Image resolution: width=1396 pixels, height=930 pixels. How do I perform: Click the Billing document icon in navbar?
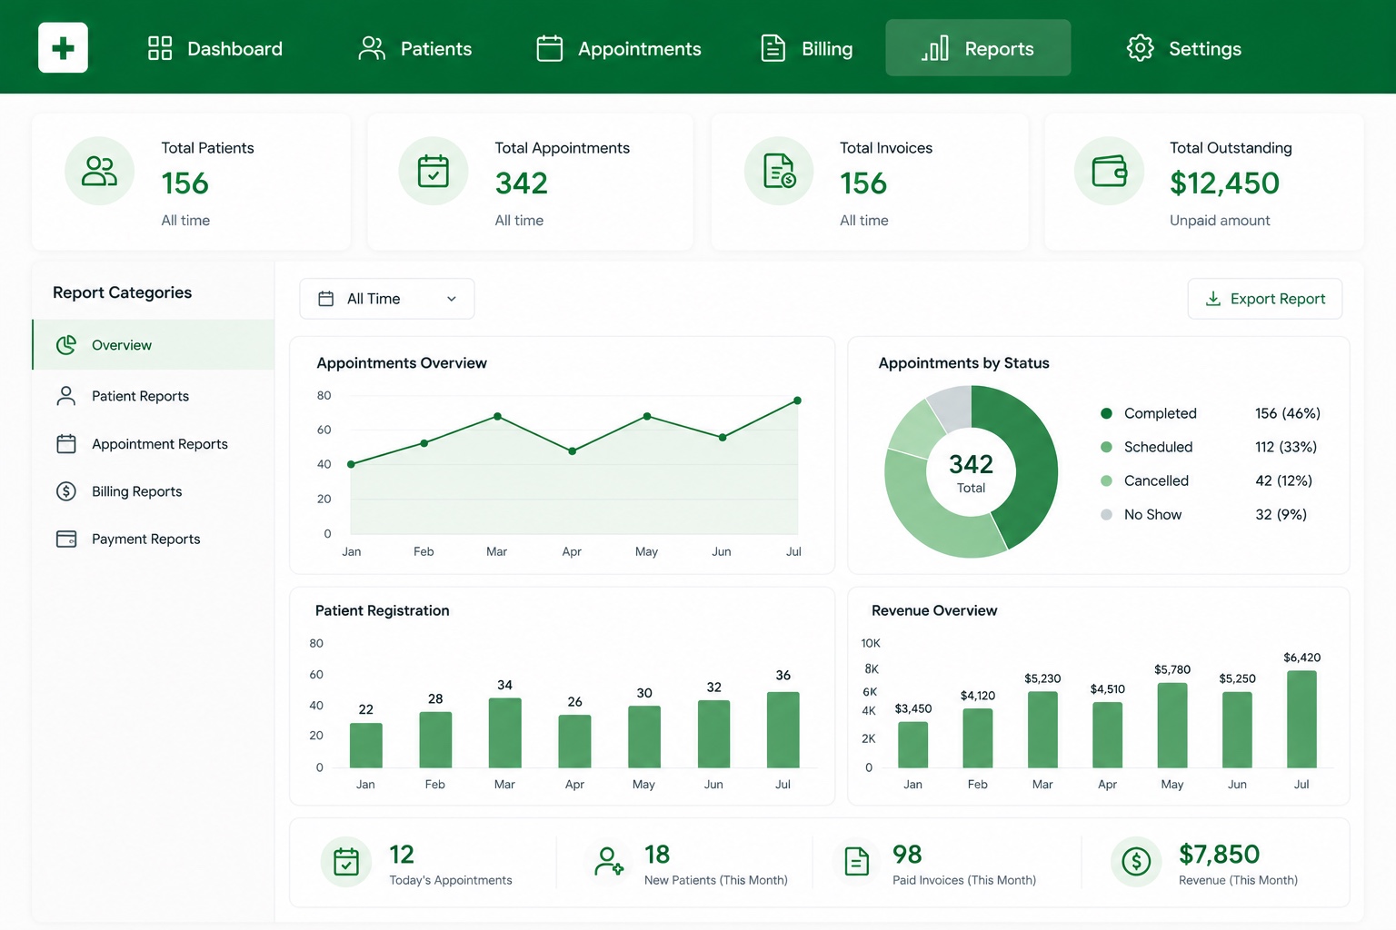[x=773, y=48]
